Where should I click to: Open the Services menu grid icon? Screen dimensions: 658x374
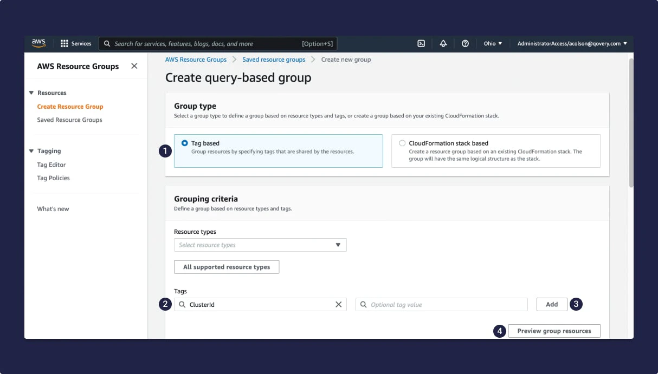(64, 43)
